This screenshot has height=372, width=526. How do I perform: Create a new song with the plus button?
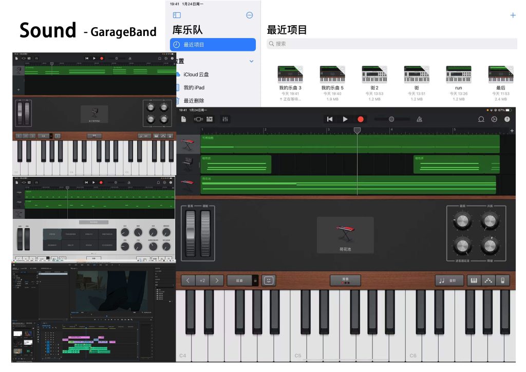513,15
